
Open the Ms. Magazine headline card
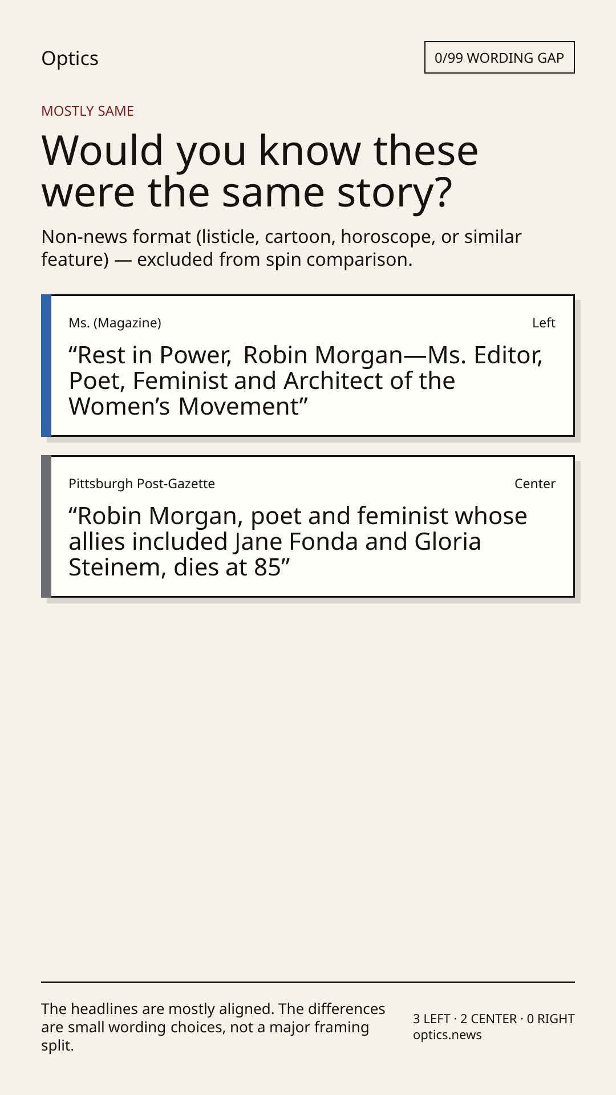coord(308,366)
